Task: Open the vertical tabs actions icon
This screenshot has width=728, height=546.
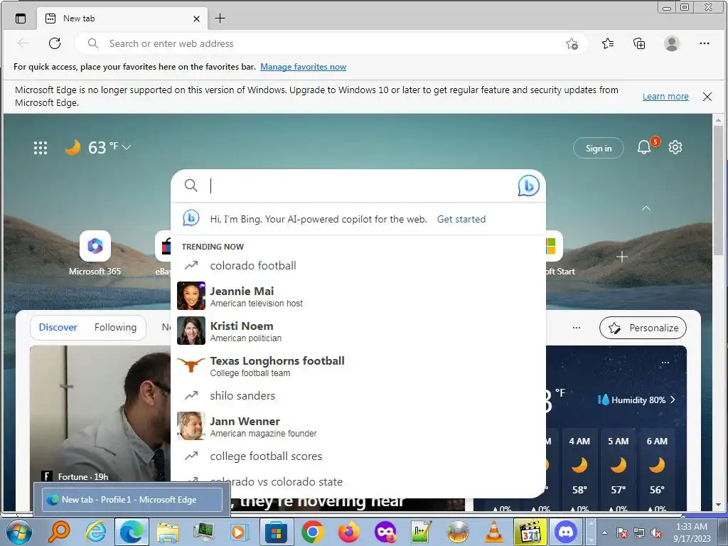Action: 21,18
